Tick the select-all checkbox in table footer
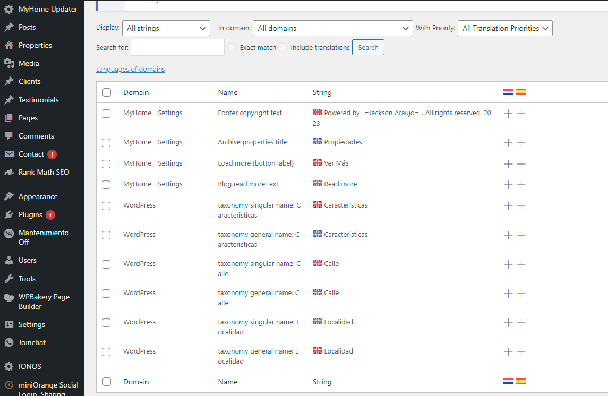This screenshot has height=396, width=608. point(107,382)
